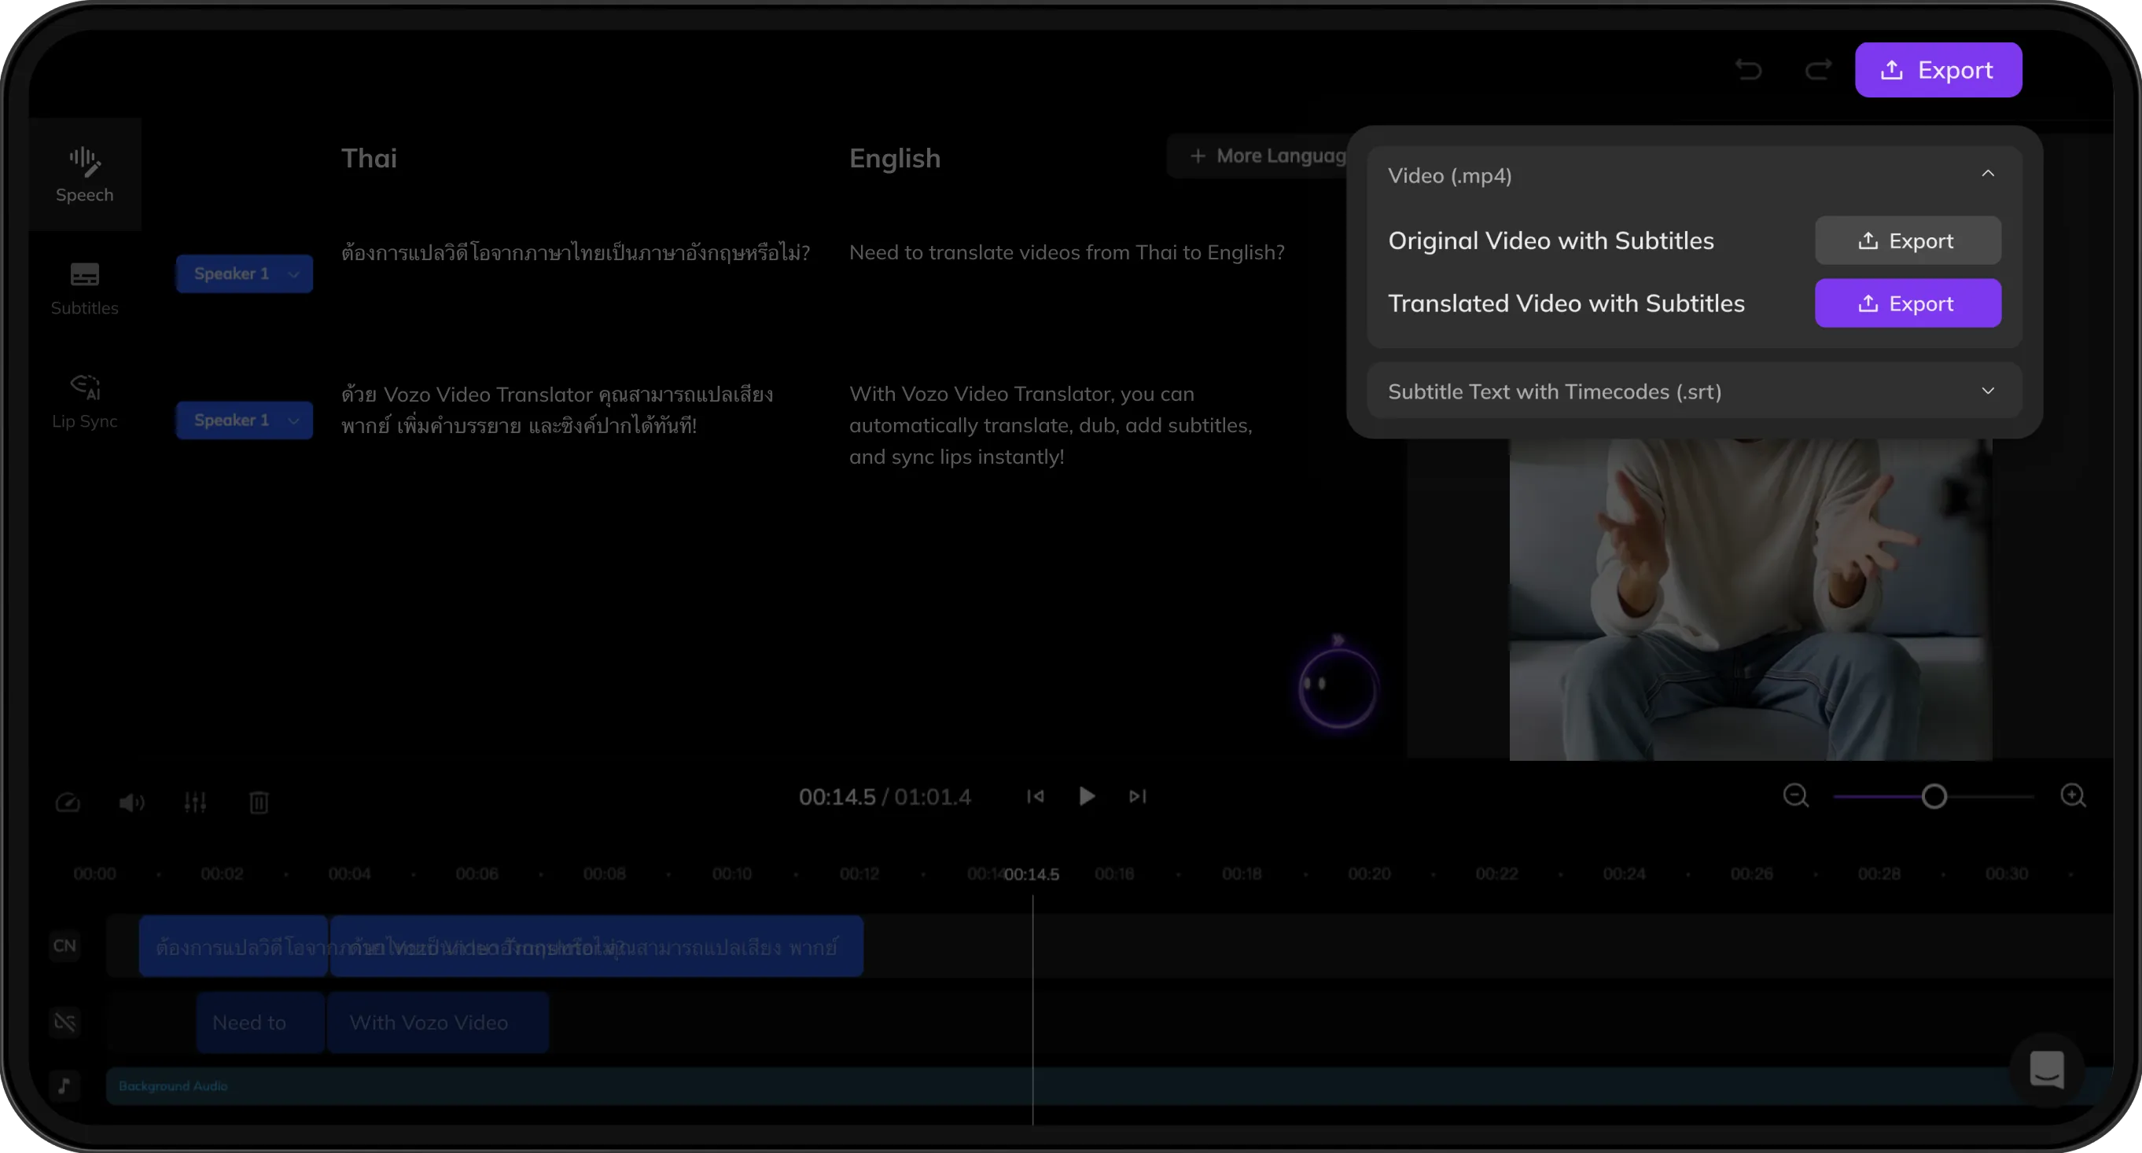
Task: Select the second Thai clip on timeline
Action: 596,946
